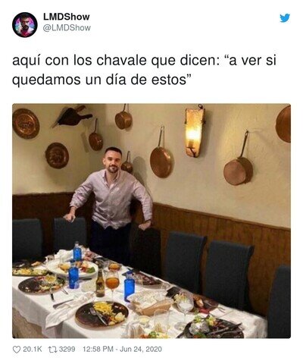View the 3299 retweets count
Screen dimensions: 303x361
tap(67, 350)
